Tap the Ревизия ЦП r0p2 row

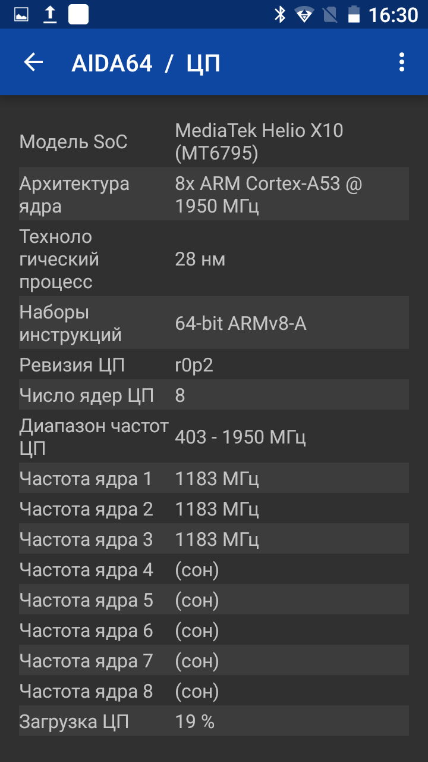tap(214, 364)
